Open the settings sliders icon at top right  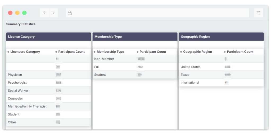tap(258, 13)
